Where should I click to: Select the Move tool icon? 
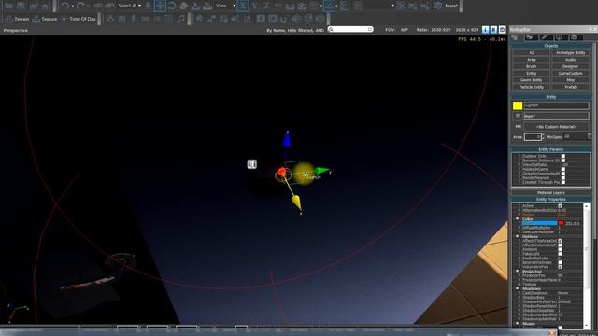[160, 6]
